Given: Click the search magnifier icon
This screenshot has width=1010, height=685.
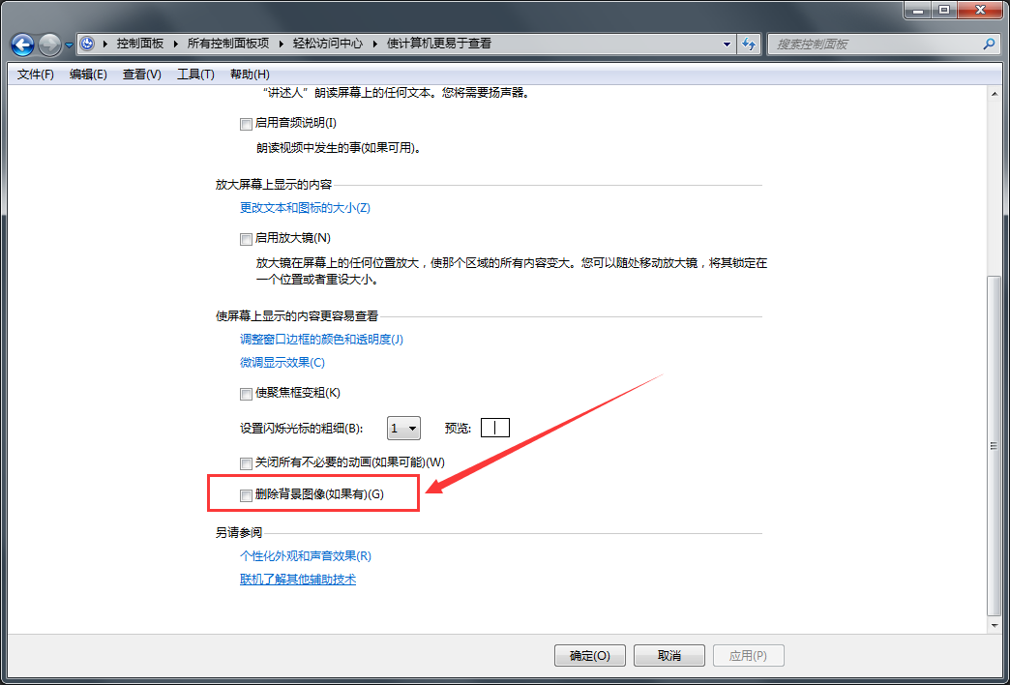Looking at the screenshot, I should tap(989, 44).
